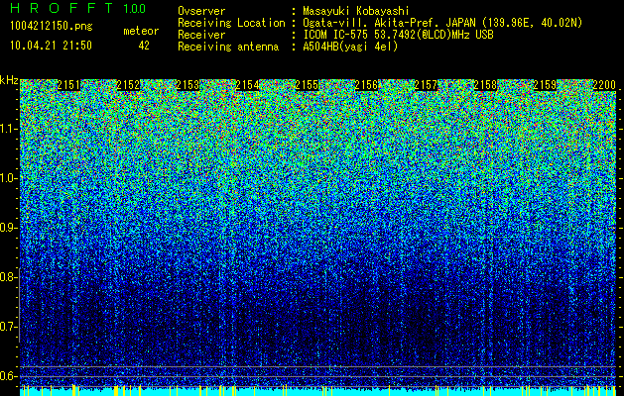Click the kHz axis unit label
The height and width of the screenshot is (396, 624).
[9, 80]
